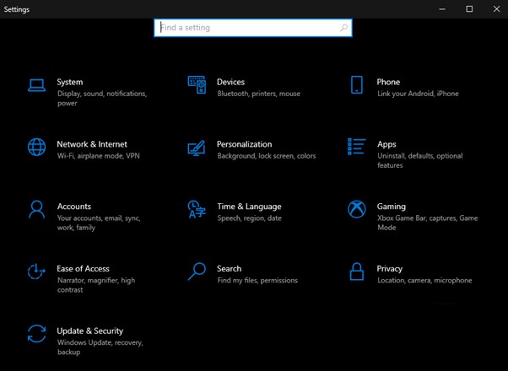508x371 pixels.
Task: Click 'Narrator, magnifier, high contrast' text
Action: (x=96, y=285)
